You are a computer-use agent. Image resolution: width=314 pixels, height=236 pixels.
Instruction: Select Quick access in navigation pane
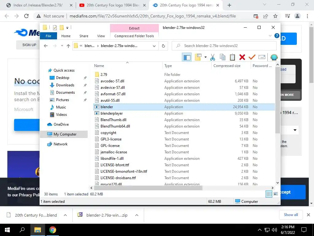[64, 70]
